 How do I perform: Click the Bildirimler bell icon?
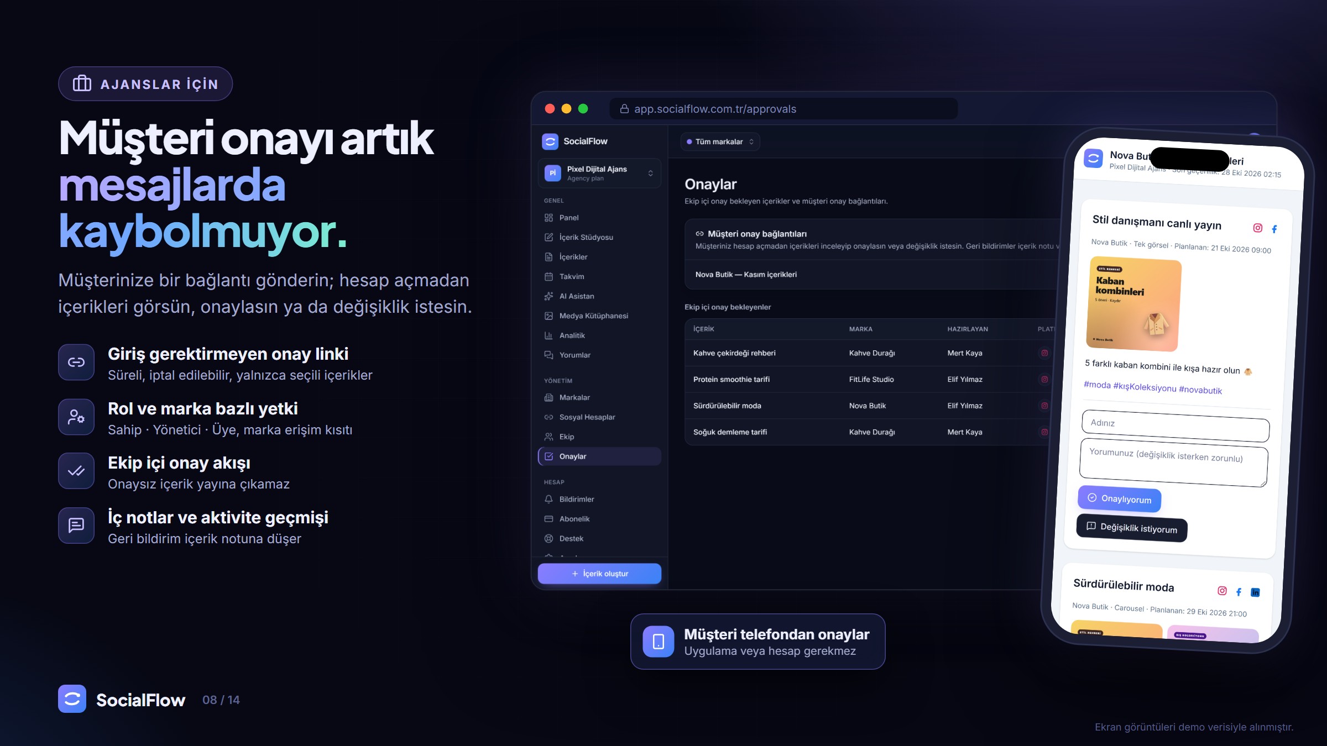[x=548, y=499]
